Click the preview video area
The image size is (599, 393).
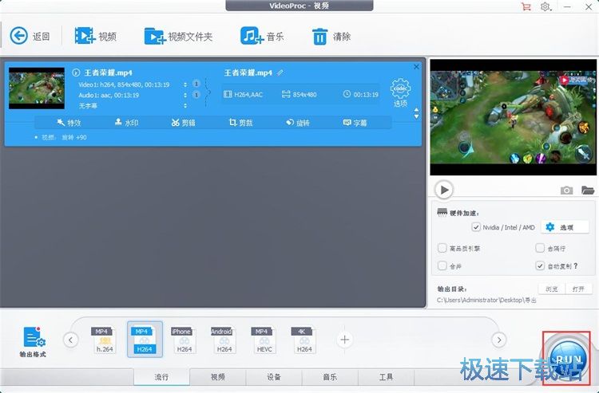click(x=513, y=117)
